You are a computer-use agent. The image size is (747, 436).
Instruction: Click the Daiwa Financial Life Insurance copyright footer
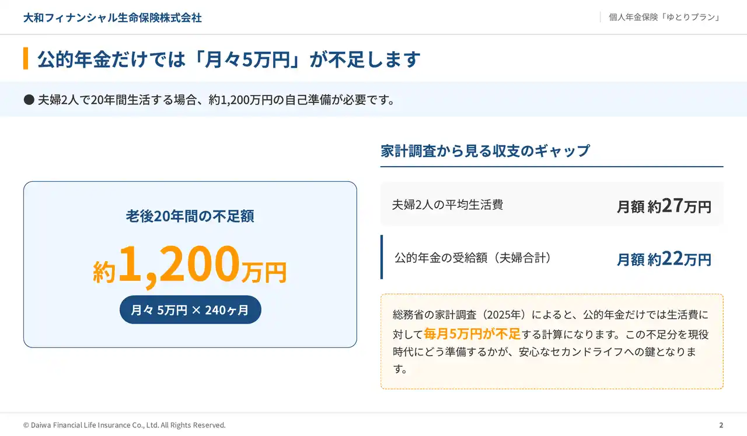[124, 425]
